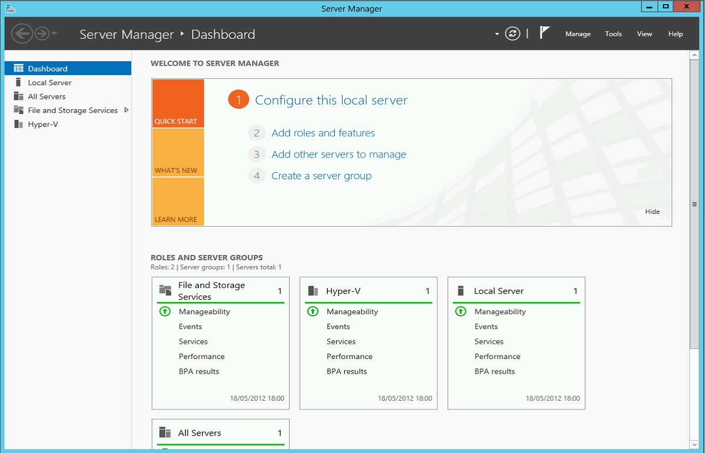The height and width of the screenshot is (453, 705).
Task: Open the Tools menu
Action: coord(613,34)
